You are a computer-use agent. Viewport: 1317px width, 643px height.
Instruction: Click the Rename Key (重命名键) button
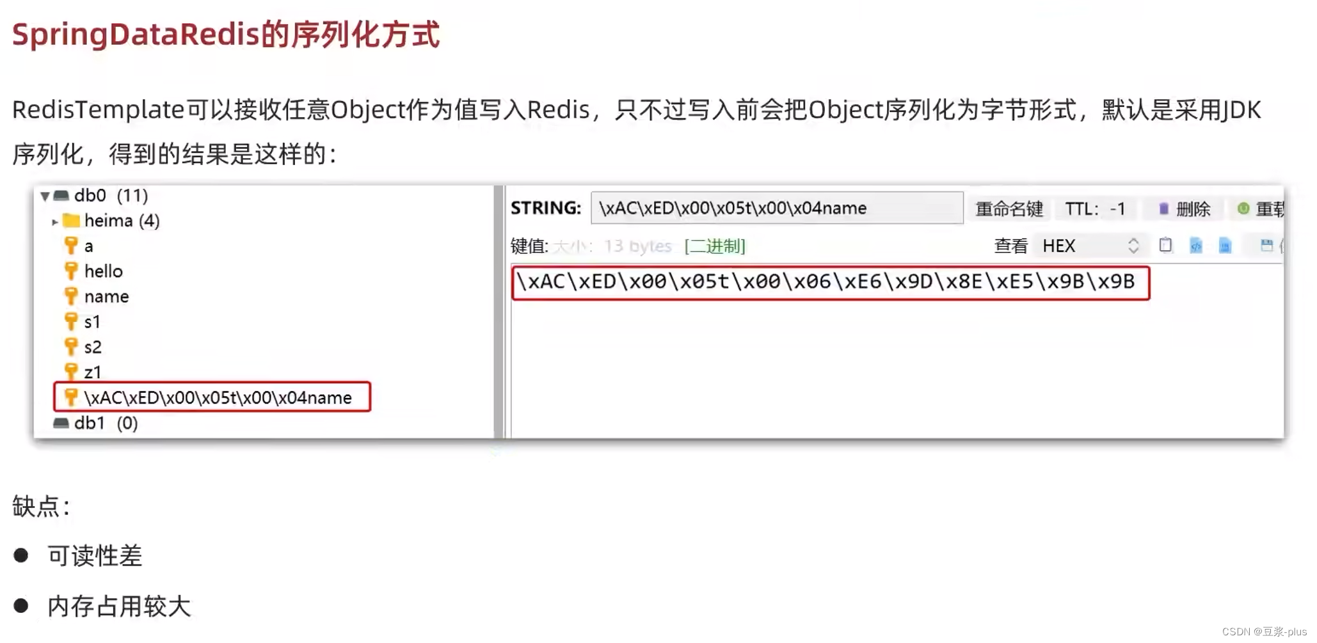(x=1009, y=209)
